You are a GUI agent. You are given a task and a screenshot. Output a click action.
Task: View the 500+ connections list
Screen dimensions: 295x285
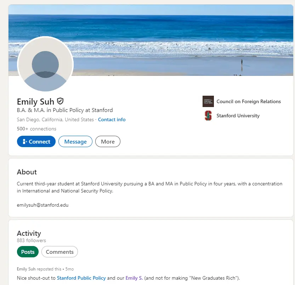click(36, 129)
